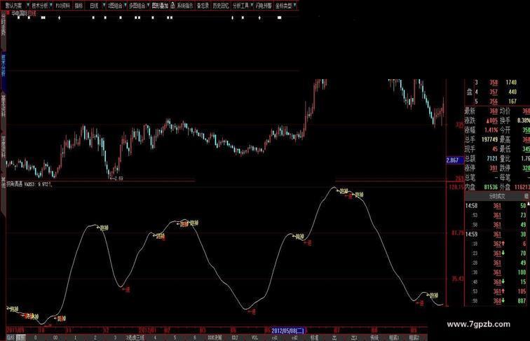Open 系统指示 in the toolbar
Screen dimensions: 530x341
tap(185, 6)
